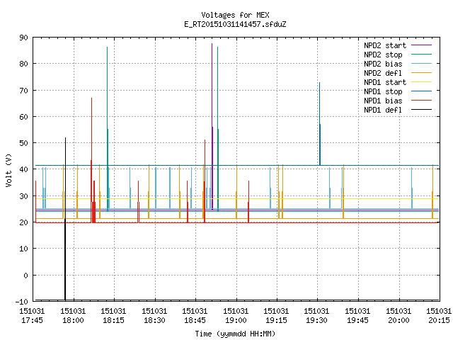The image size is (453, 340).
Task: Click the y-axis tick value 70
Action: 23,91
